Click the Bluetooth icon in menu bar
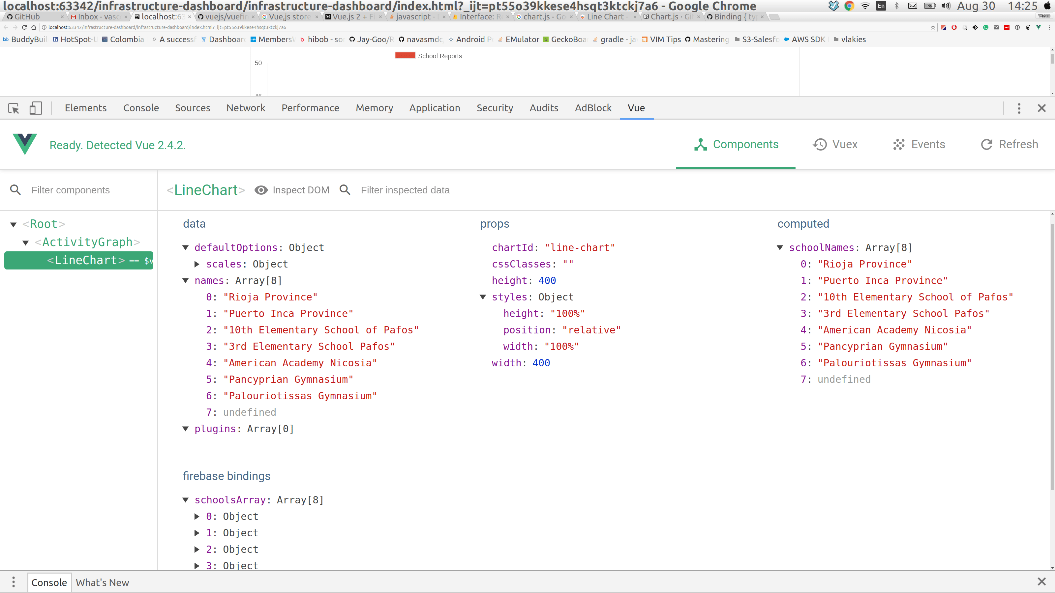 point(896,6)
